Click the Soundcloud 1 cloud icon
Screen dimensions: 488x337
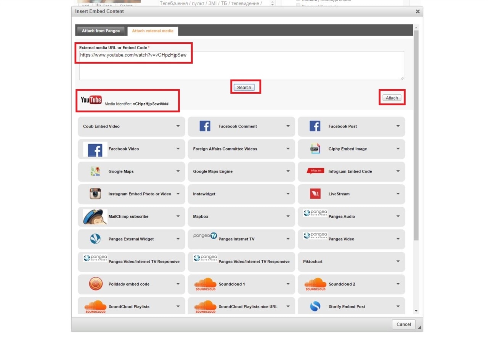pos(205,284)
